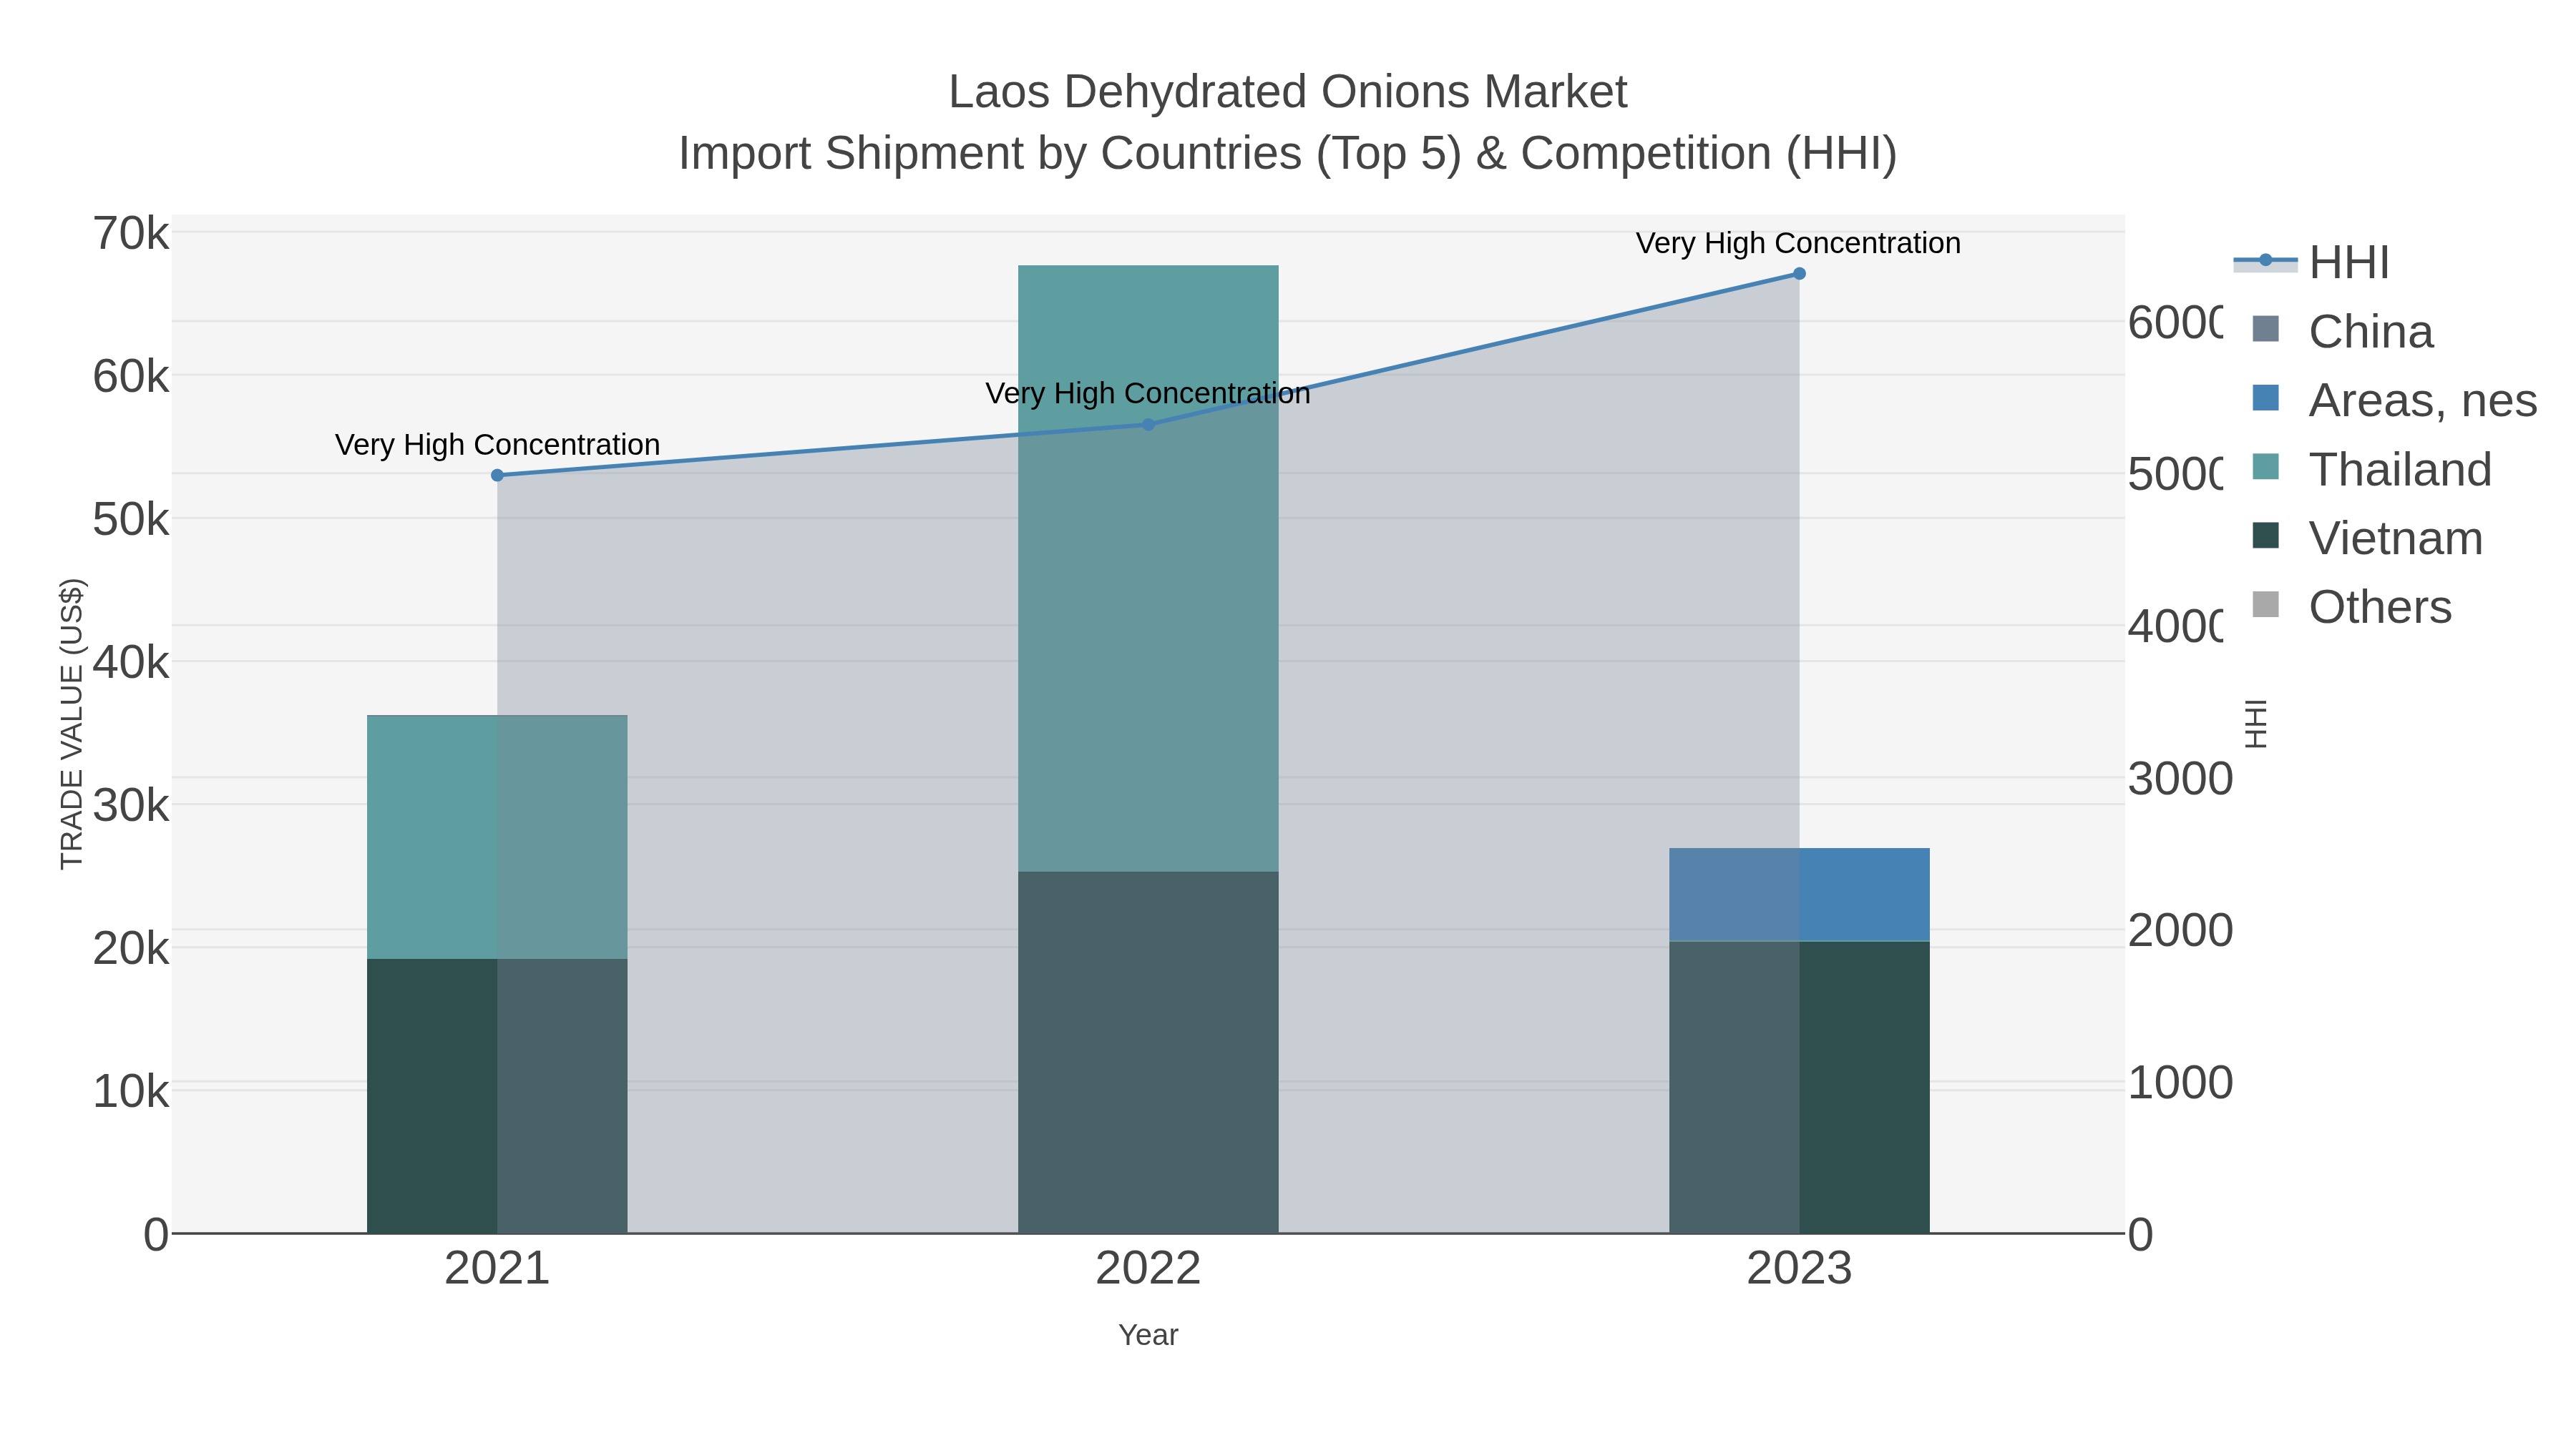Click the 2021 x-axis label
The image size is (2576, 1448).
click(x=497, y=1269)
